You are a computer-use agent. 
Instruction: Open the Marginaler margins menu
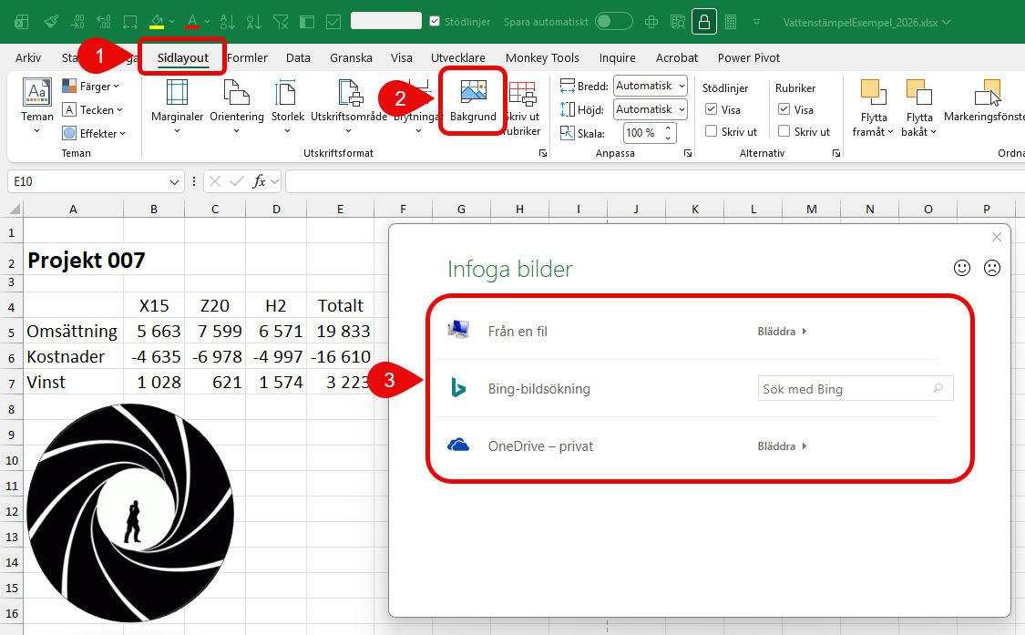tap(177, 95)
